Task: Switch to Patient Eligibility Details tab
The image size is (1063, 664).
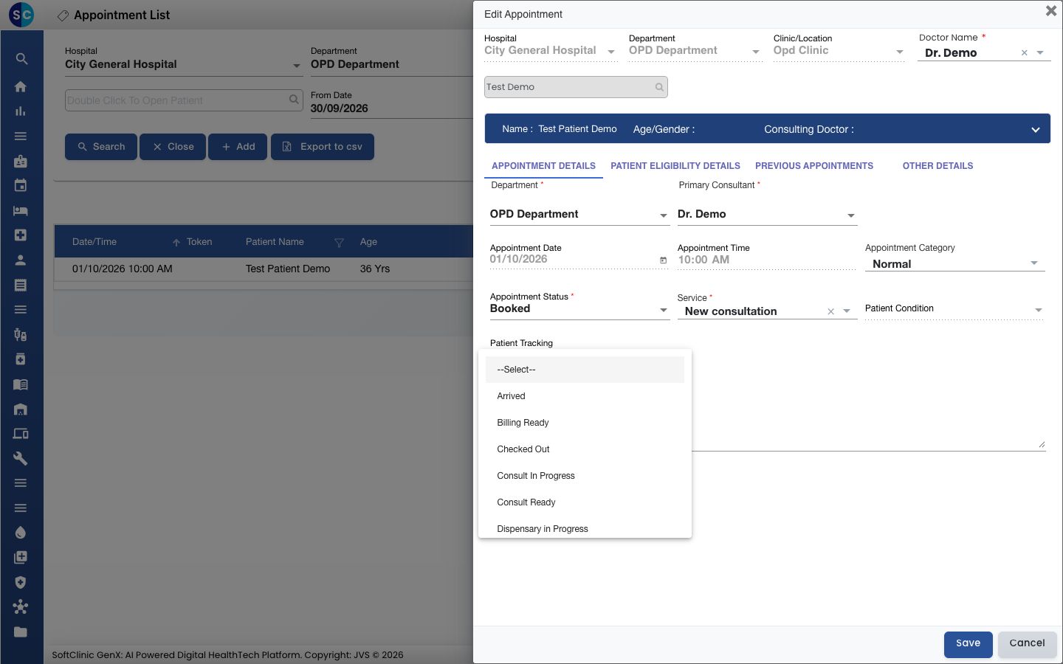Action: coord(675,166)
